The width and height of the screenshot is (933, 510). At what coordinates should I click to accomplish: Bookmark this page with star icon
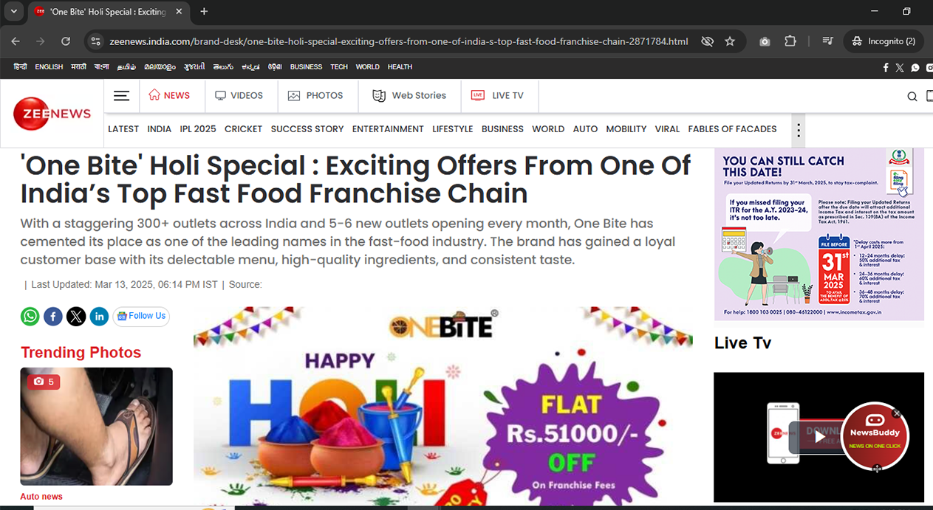[x=730, y=41]
